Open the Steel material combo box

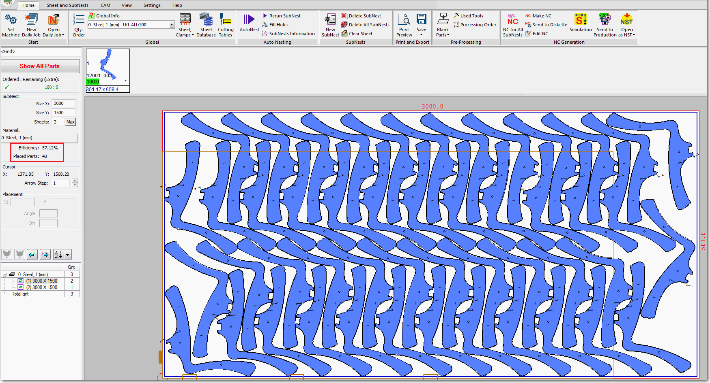[x=172, y=25]
